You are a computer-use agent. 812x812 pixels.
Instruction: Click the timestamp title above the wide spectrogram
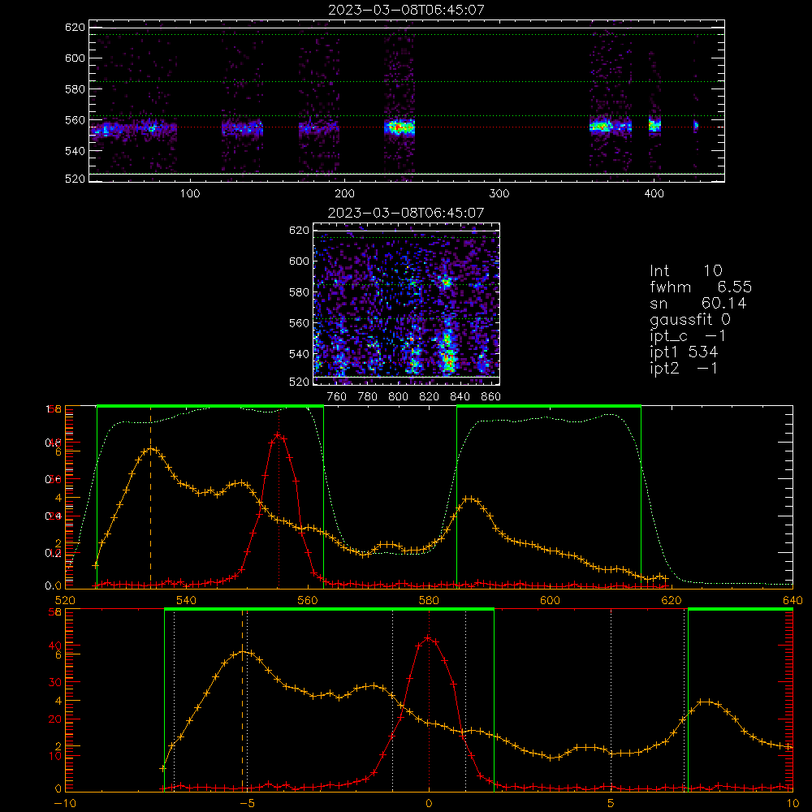click(x=406, y=10)
